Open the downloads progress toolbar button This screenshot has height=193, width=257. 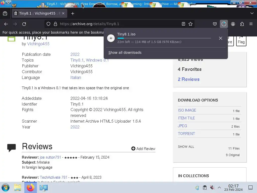[x=224, y=24]
